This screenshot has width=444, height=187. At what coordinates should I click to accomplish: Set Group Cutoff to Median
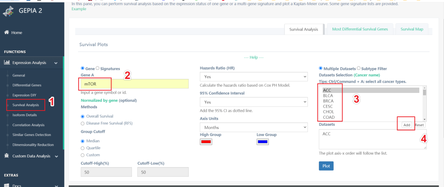point(83,141)
